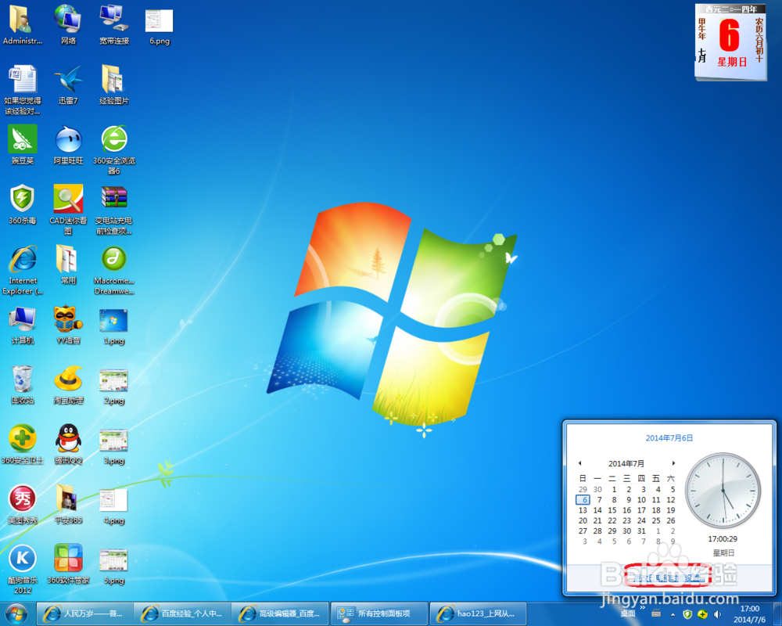Screen dimensions: 782x626
Task: Open the Word document 如果您觉得该经验对
Action: click(x=23, y=90)
